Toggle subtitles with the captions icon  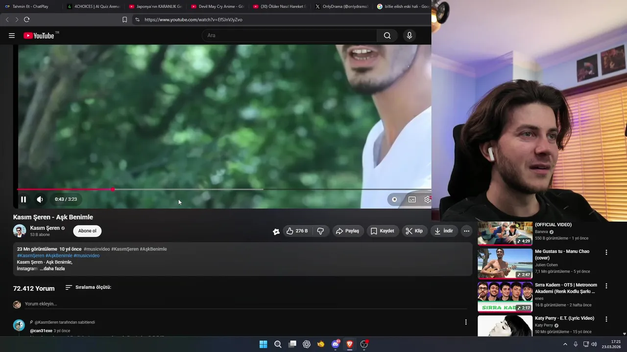412,199
